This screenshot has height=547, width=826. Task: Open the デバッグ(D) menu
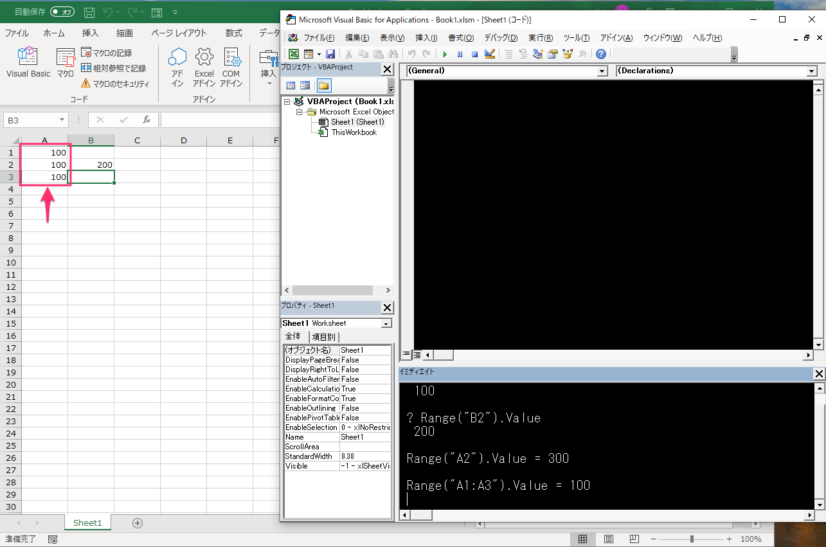click(x=500, y=38)
